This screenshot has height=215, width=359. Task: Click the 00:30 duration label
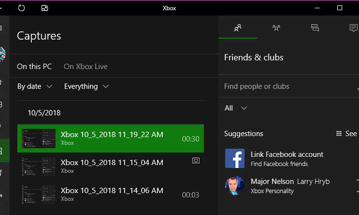[x=190, y=139]
